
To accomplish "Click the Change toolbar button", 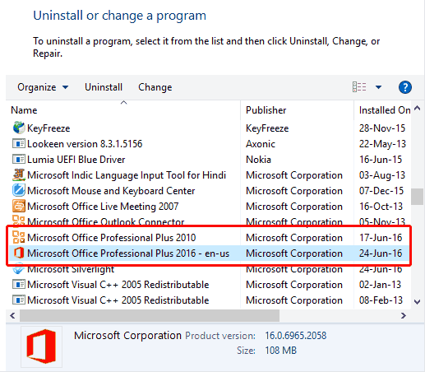I will 155,87.
